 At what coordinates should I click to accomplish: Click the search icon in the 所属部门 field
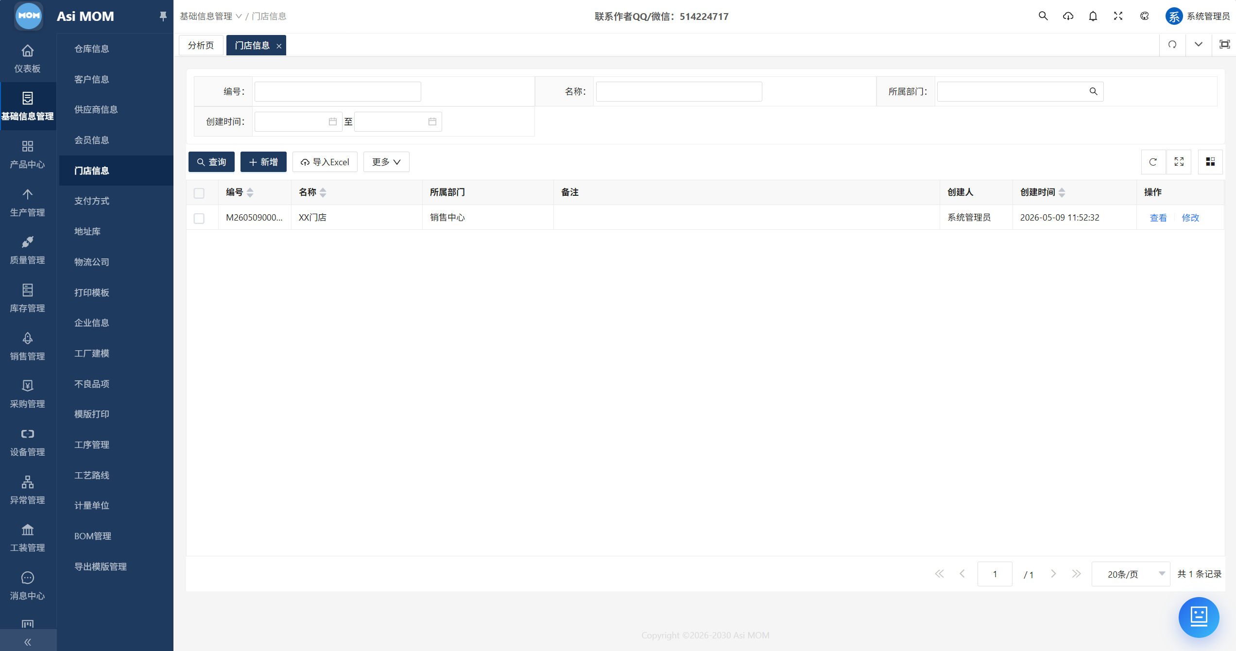point(1093,91)
